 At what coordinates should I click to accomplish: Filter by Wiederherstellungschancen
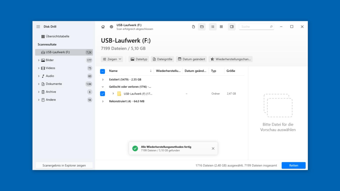230,59
